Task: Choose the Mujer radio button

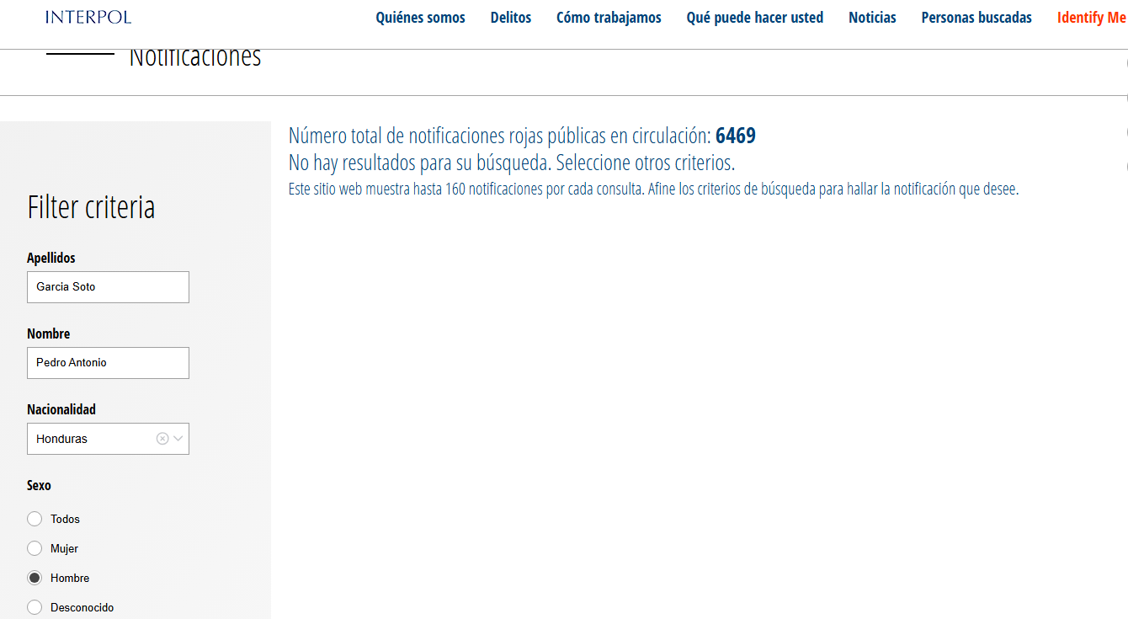Action: coord(35,548)
